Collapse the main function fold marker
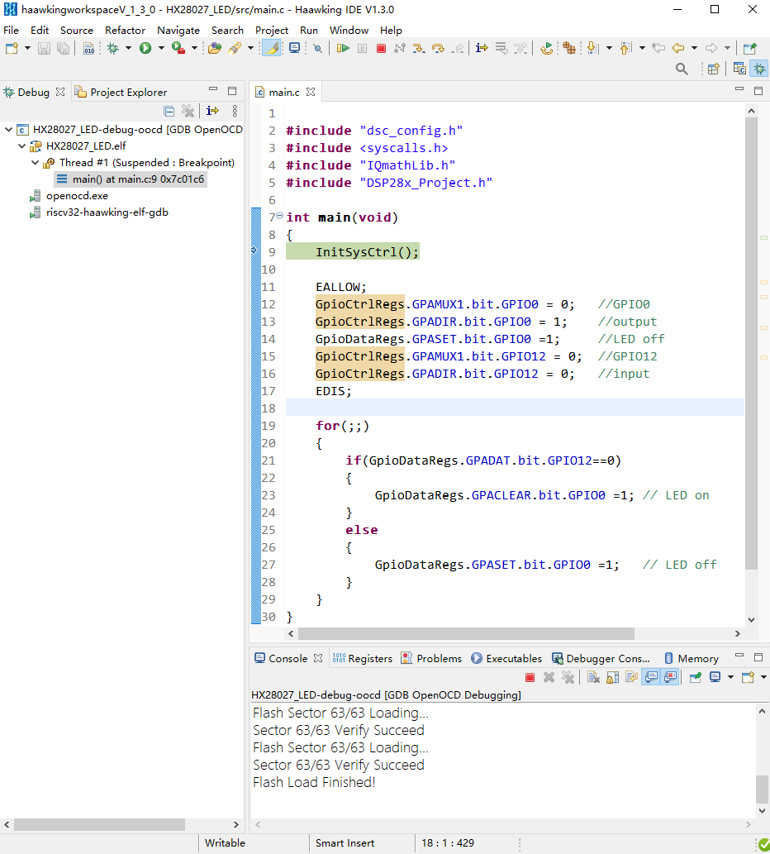This screenshot has height=854, width=770. pyautogui.click(x=280, y=216)
